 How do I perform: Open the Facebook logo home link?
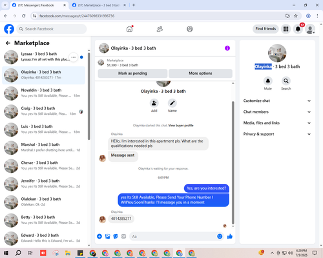click(x=9, y=29)
